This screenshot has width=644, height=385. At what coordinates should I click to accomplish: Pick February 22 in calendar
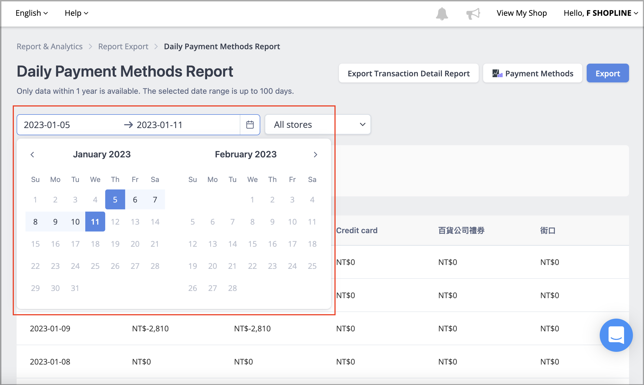click(x=253, y=266)
